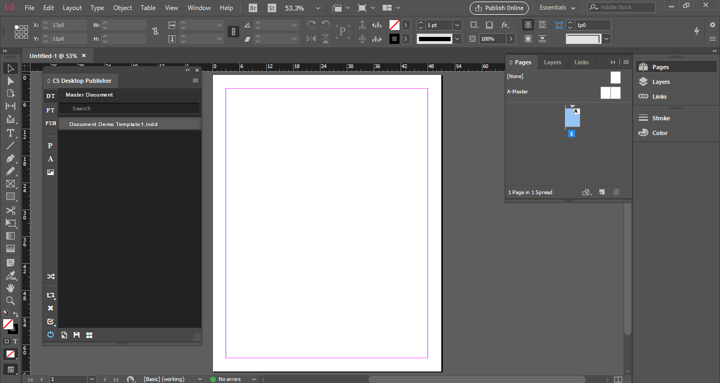
Task: Open the Layout menu
Action: click(72, 8)
